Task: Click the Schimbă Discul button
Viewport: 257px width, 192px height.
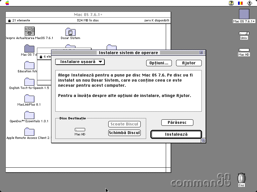Action: pos(124,133)
